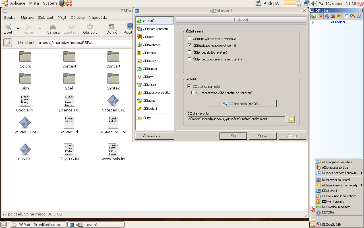
Task: Click the blue settings list icon in QIP toolbar
Action: pyautogui.click(x=346, y=16)
